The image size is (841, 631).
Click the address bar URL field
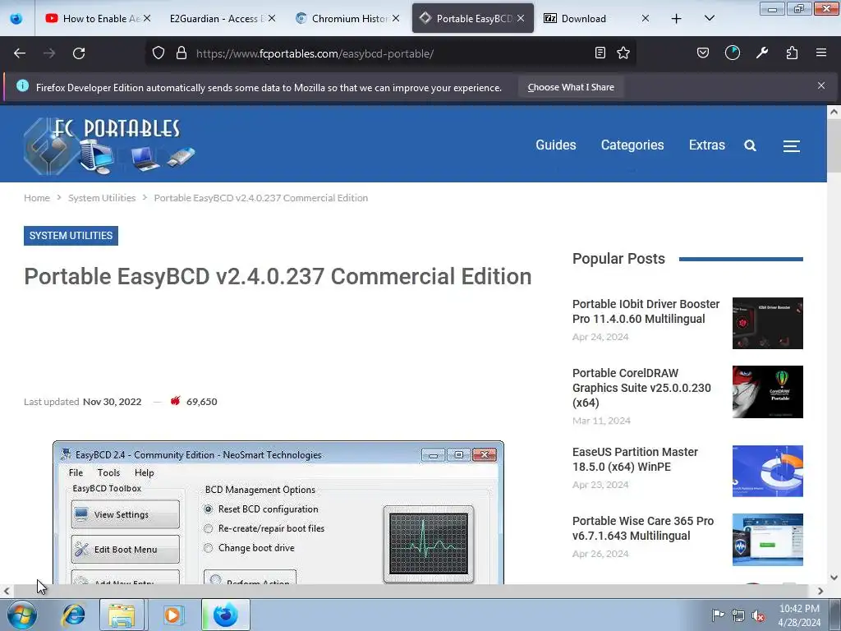(392, 53)
